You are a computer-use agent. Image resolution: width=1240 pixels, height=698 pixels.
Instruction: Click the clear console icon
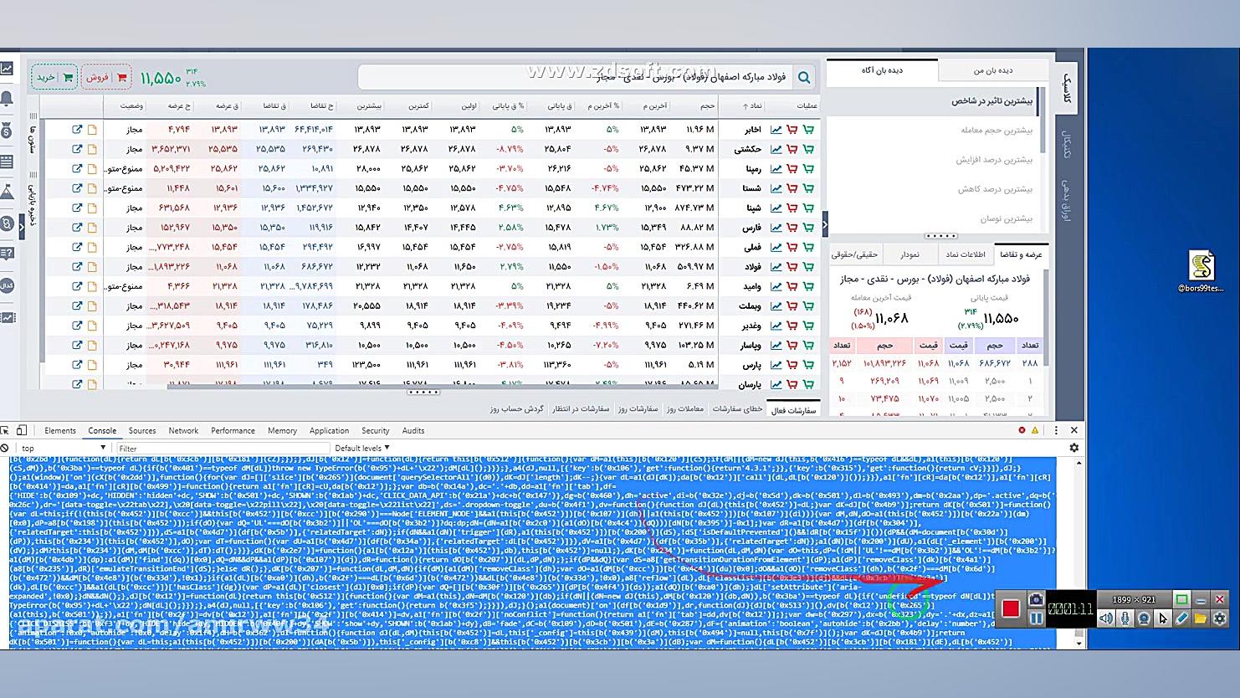[x=5, y=448]
